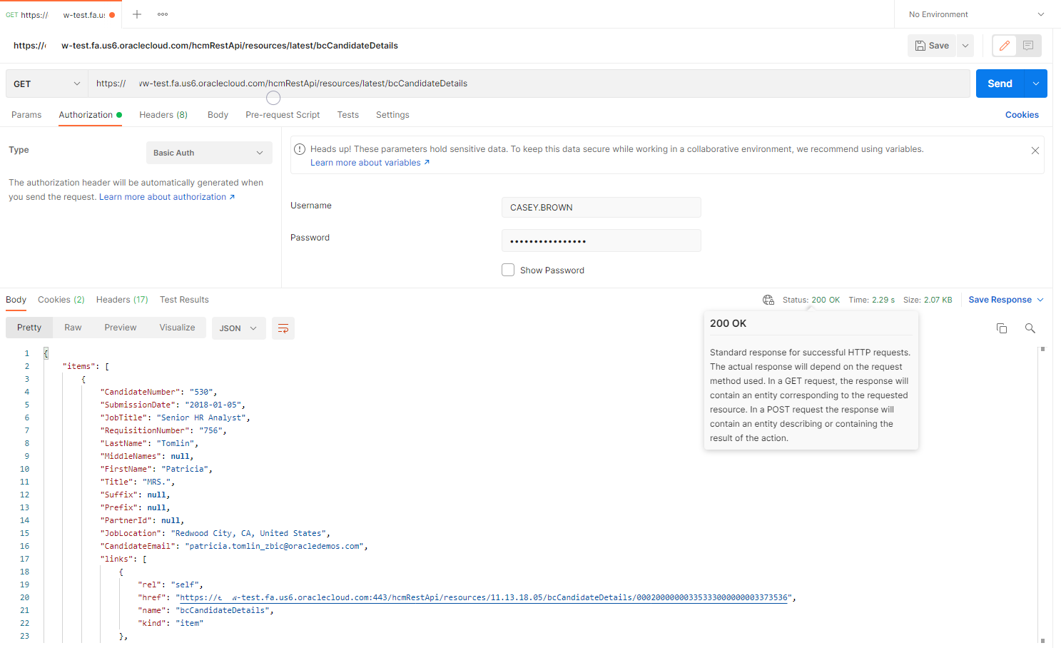Dismiss the Heads up warning banner
1061x648 pixels.
[1035, 151]
